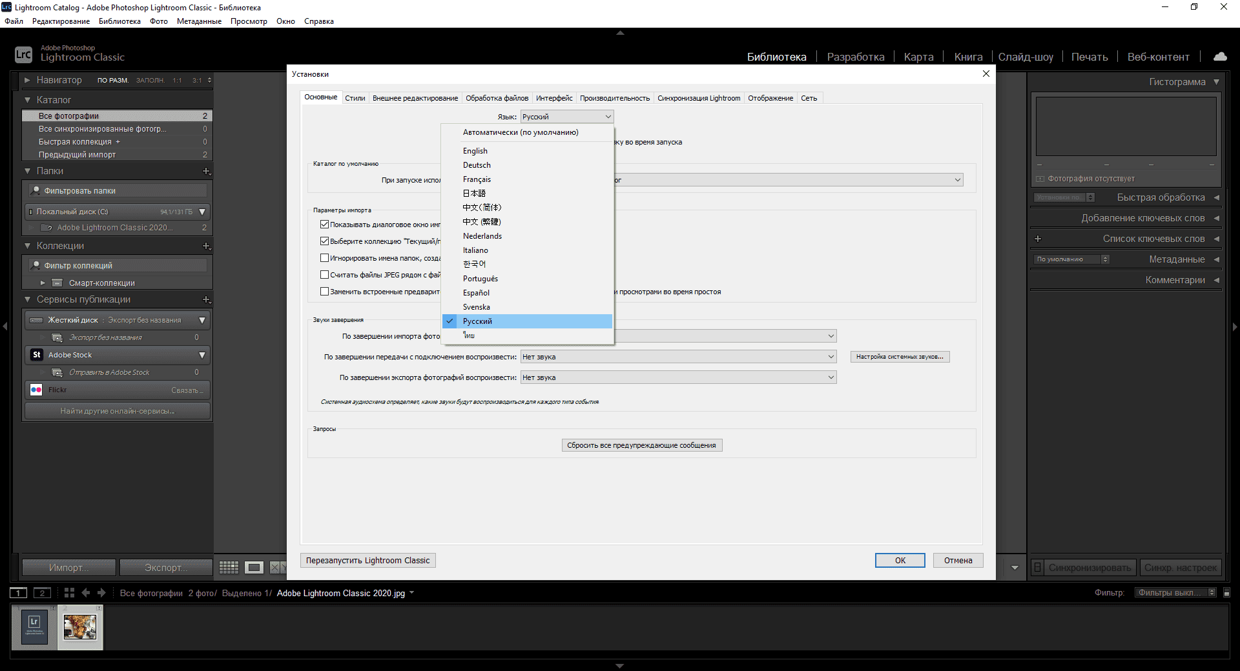
Task: Select Deutsch in language list
Action: (527, 165)
